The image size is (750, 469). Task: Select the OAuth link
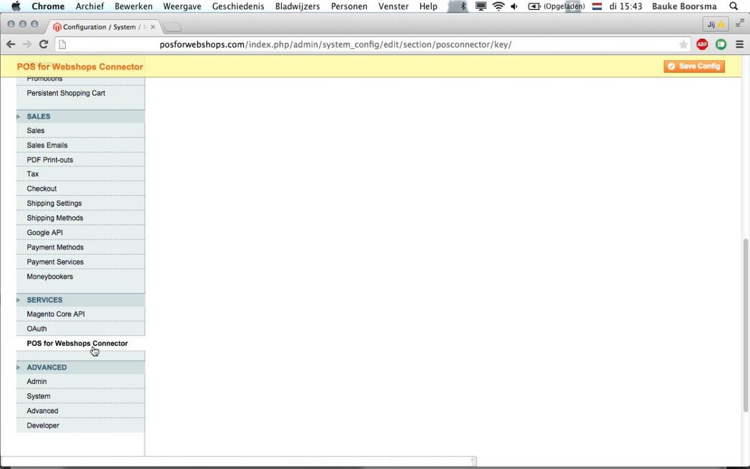click(x=37, y=329)
